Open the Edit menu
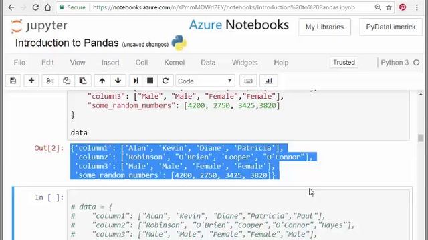The width and height of the screenshot is (428, 240). (47, 63)
